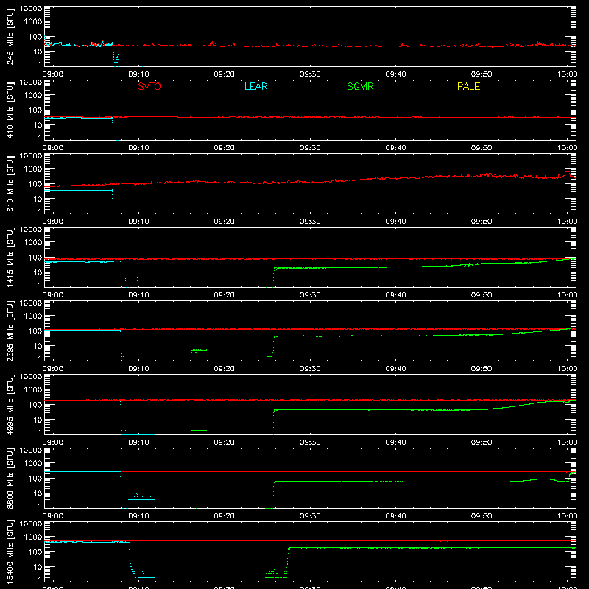Click the 09:10 time label of the 2695 MHz panel

click(x=138, y=369)
